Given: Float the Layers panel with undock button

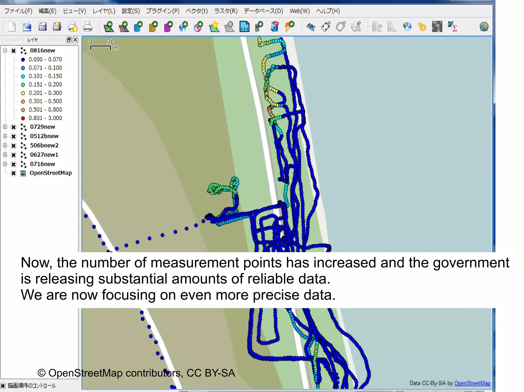Looking at the screenshot, I should coord(69,40).
